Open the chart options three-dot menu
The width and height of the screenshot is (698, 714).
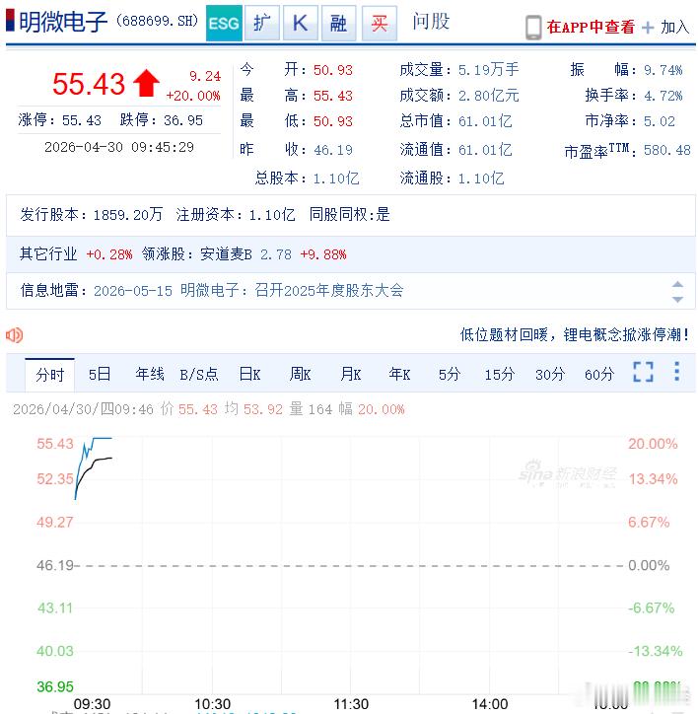click(x=676, y=372)
